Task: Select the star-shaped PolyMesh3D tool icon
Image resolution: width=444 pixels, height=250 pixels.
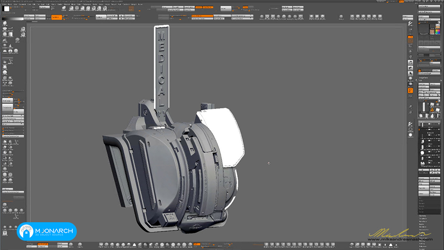Action: (438, 104)
